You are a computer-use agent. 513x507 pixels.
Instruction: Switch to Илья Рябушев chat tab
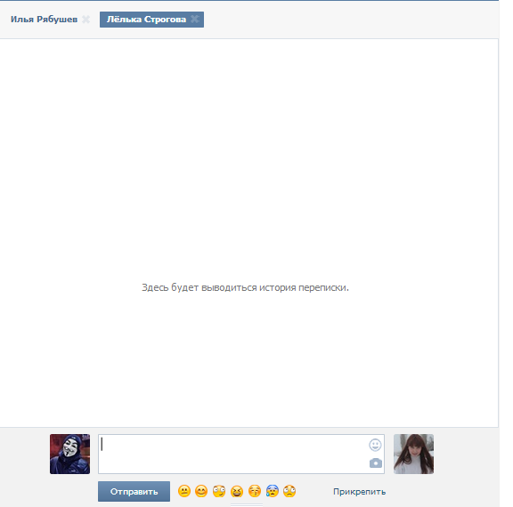[x=44, y=20]
